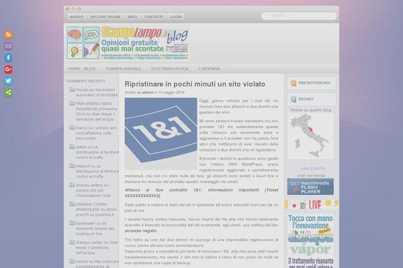
Task: Click the LIVE banner in the sidebar
Action: click(x=312, y=204)
